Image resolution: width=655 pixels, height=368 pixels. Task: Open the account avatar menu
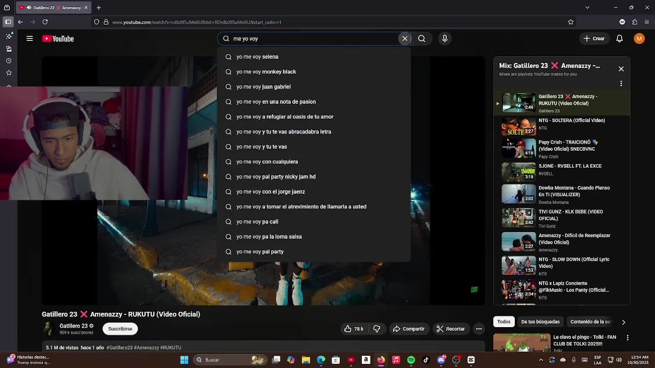(x=639, y=38)
